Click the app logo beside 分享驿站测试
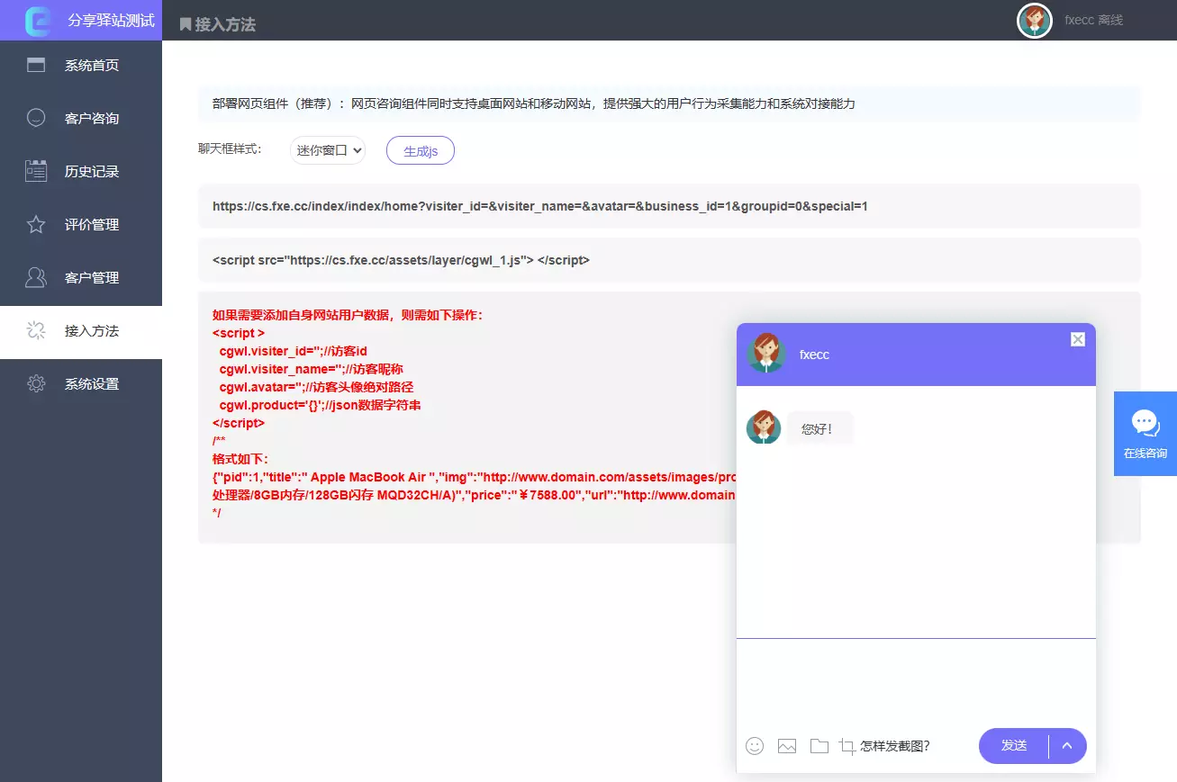The height and width of the screenshot is (782, 1177). (x=39, y=20)
